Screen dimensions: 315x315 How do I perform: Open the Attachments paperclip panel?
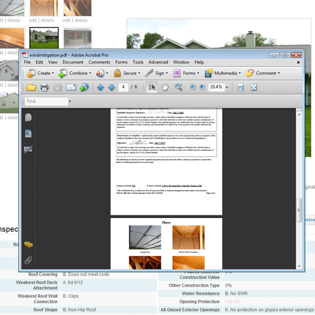coord(28,260)
